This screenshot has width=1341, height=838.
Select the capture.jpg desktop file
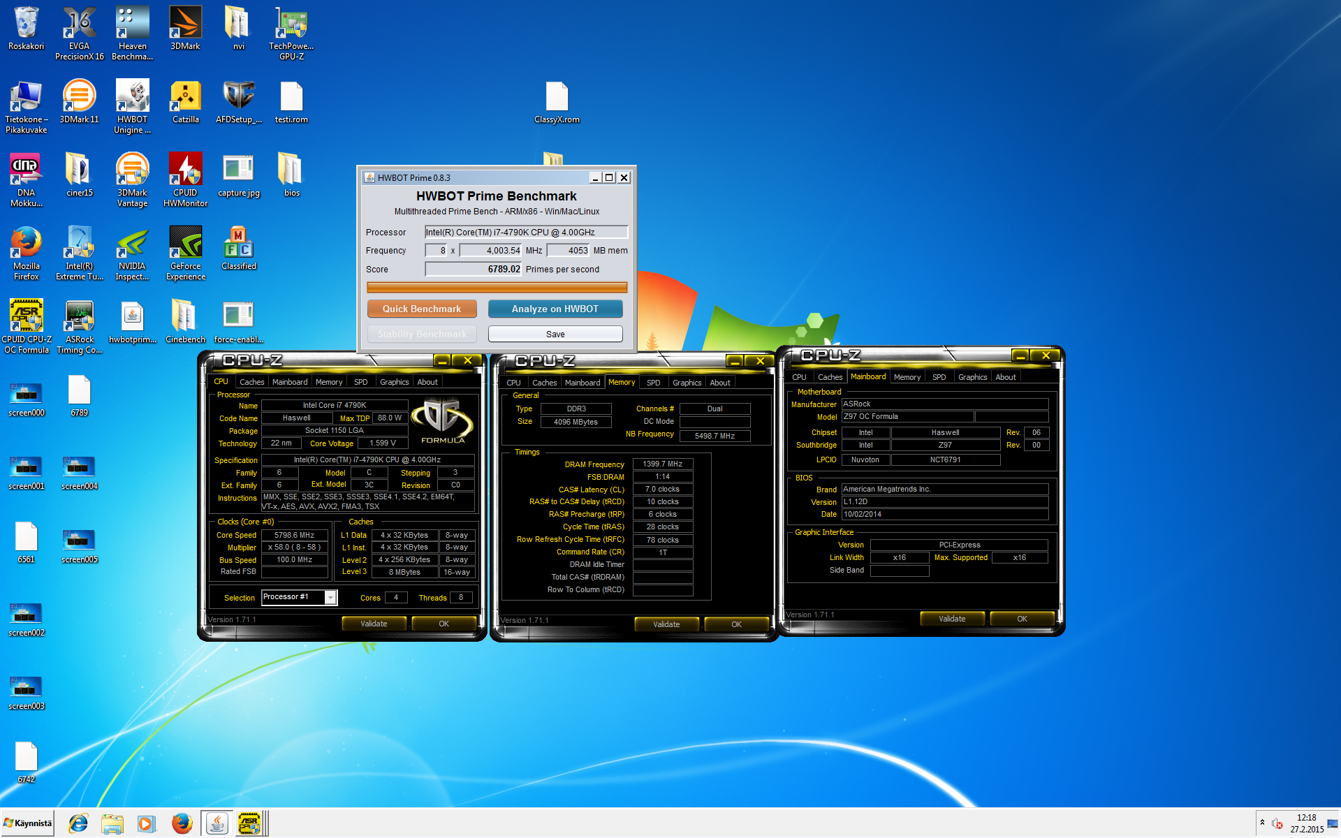[238, 175]
